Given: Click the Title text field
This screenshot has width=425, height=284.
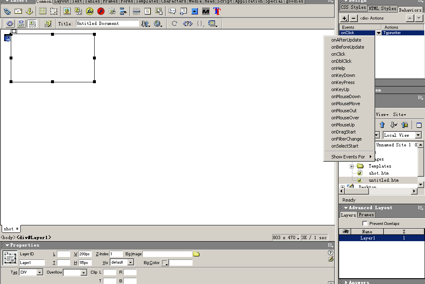Looking at the screenshot, I should click(107, 24).
